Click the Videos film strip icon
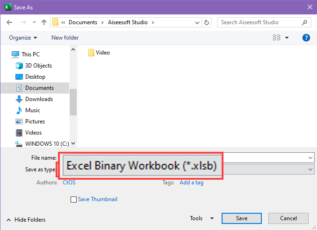The width and height of the screenshot is (317, 230). [19, 133]
